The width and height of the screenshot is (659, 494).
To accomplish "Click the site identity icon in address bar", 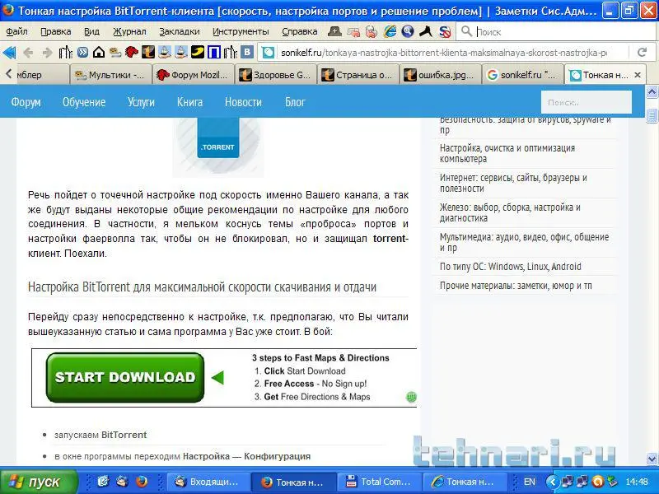I will click(269, 53).
